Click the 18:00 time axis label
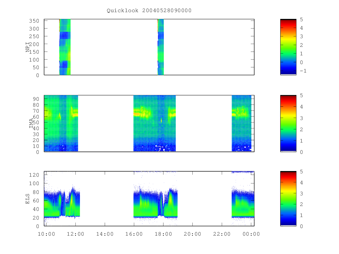339x254 pixels. click(163, 234)
